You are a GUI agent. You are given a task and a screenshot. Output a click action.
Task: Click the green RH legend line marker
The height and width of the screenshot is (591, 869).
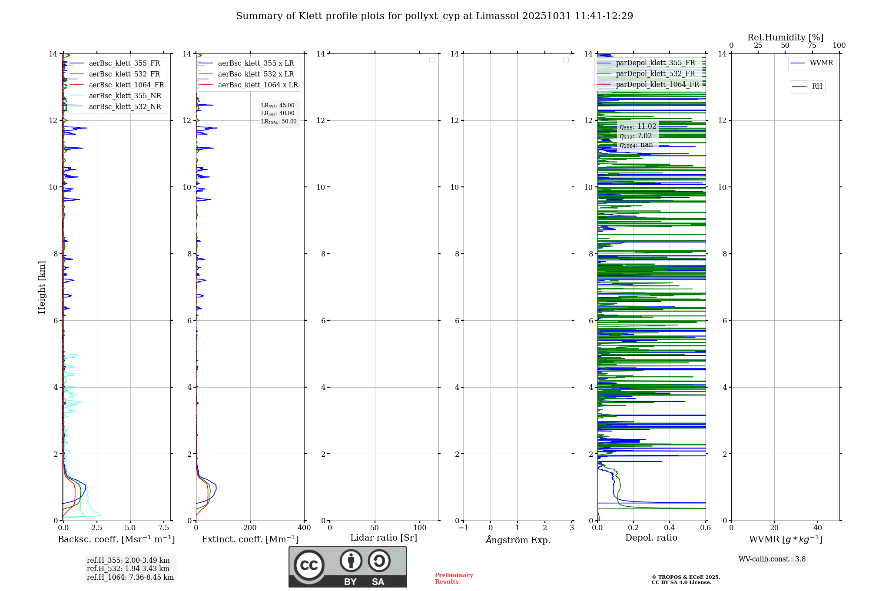799,86
